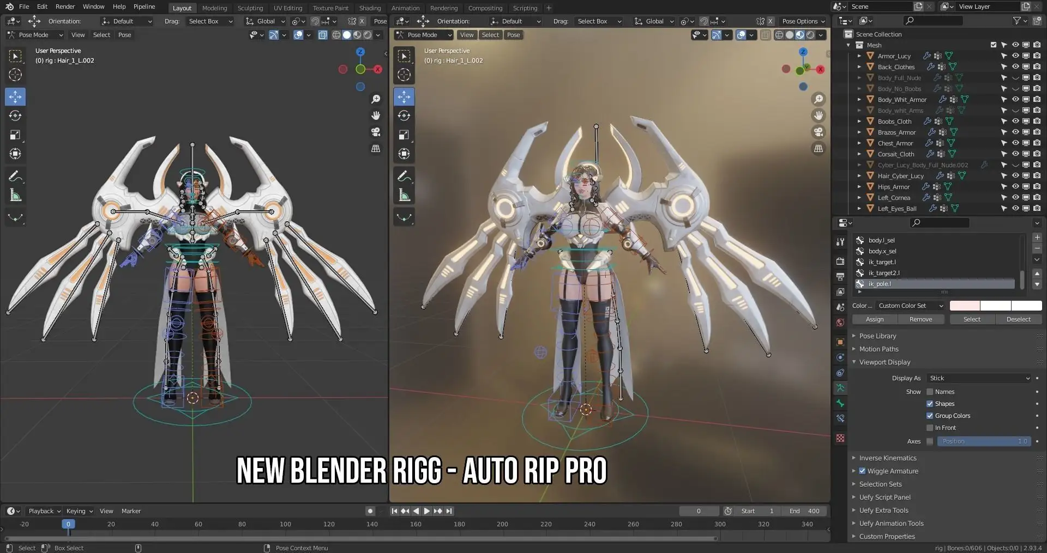1047x553 pixels.
Task: Switch to the Sculpting workspace tab
Action: click(250, 8)
